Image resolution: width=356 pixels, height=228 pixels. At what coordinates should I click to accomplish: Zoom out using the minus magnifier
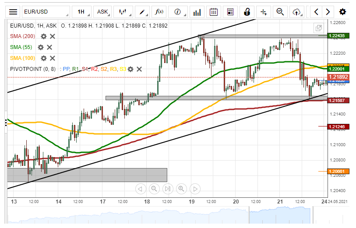coord(154,189)
